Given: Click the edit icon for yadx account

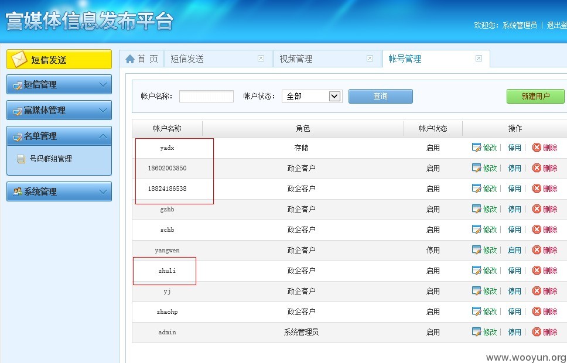Looking at the screenshot, I should pos(476,148).
